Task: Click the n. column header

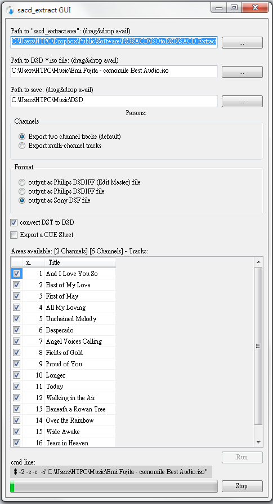Action: 34,262
